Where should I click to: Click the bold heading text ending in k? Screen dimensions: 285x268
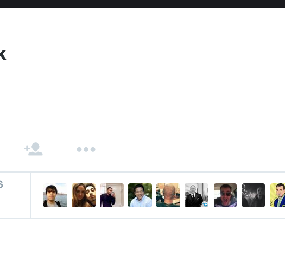coord(3,55)
